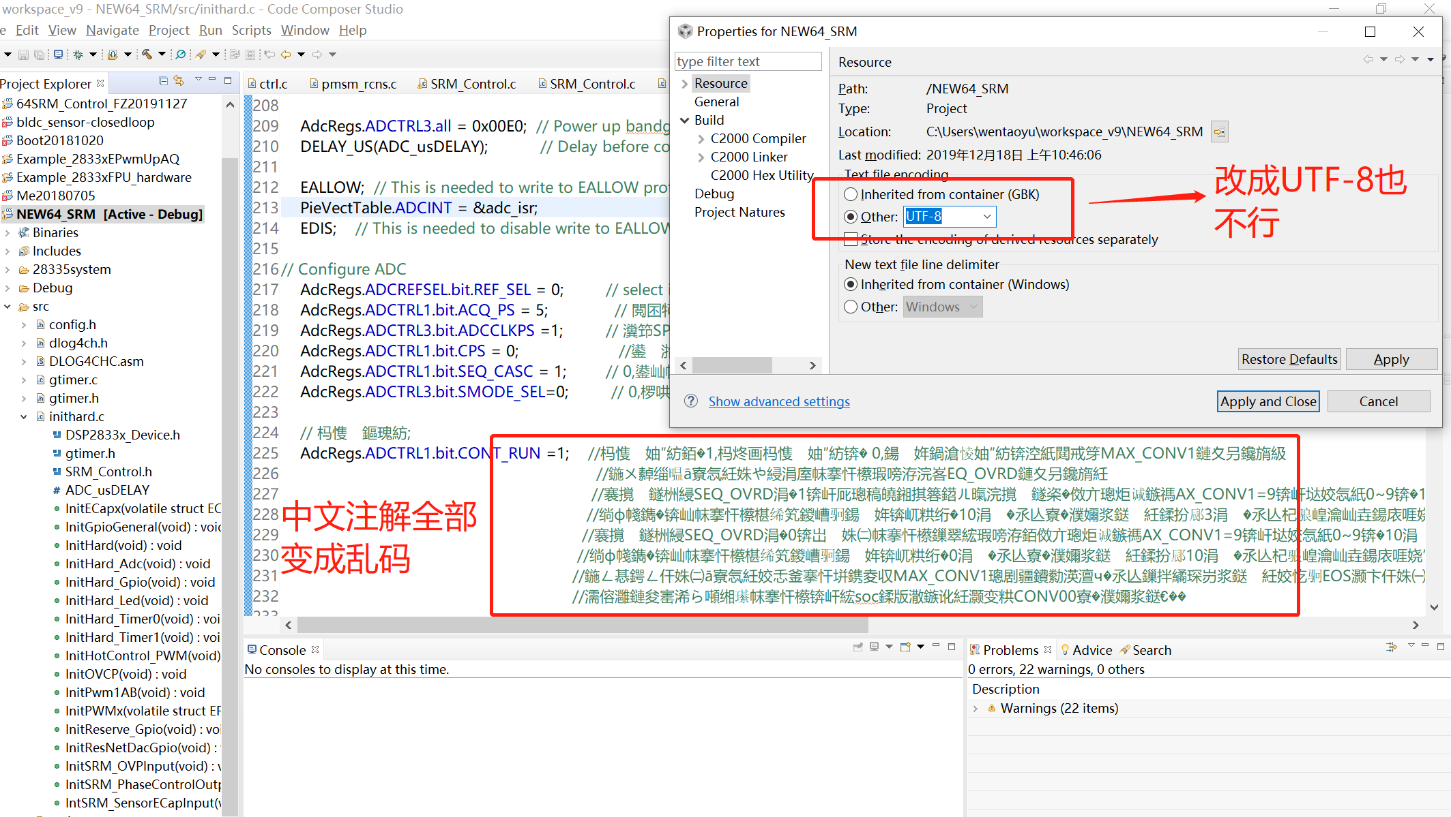1451x817 pixels.
Task: Open the Navigate menu
Action: (x=113, y=30)
